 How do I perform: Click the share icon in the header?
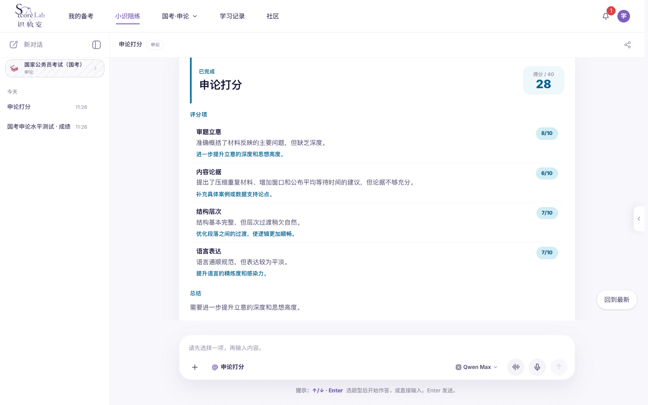[x=628, y=45]
